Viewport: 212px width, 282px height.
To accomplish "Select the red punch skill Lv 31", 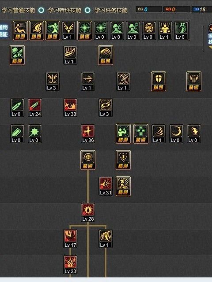I will [x=106, y=186].
